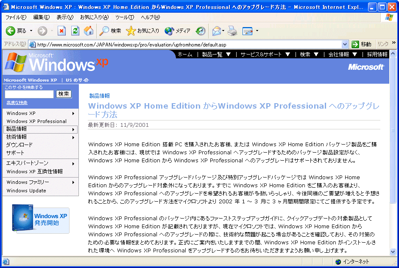Click the Windows XP logo banner

click(x=57, y=62)
